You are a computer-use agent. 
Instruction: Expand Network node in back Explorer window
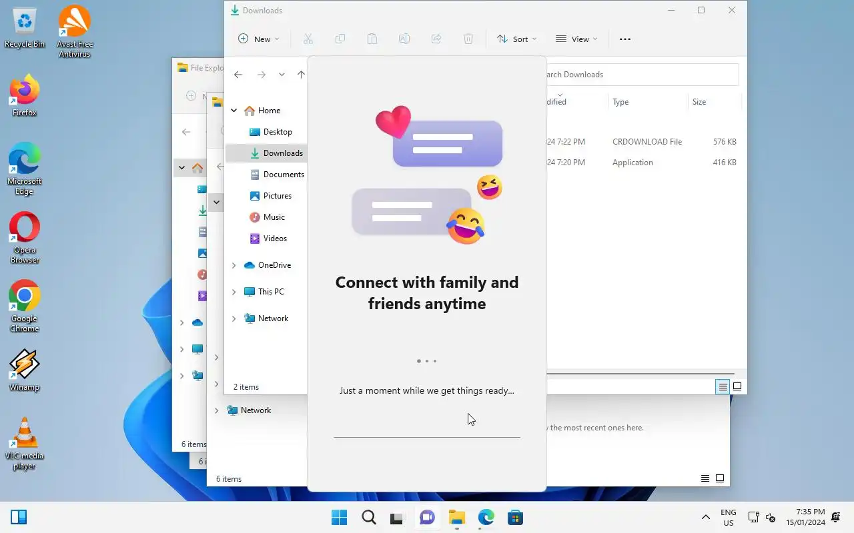click(216, 410)
